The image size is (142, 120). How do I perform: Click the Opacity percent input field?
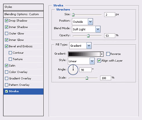click(110, 36)
